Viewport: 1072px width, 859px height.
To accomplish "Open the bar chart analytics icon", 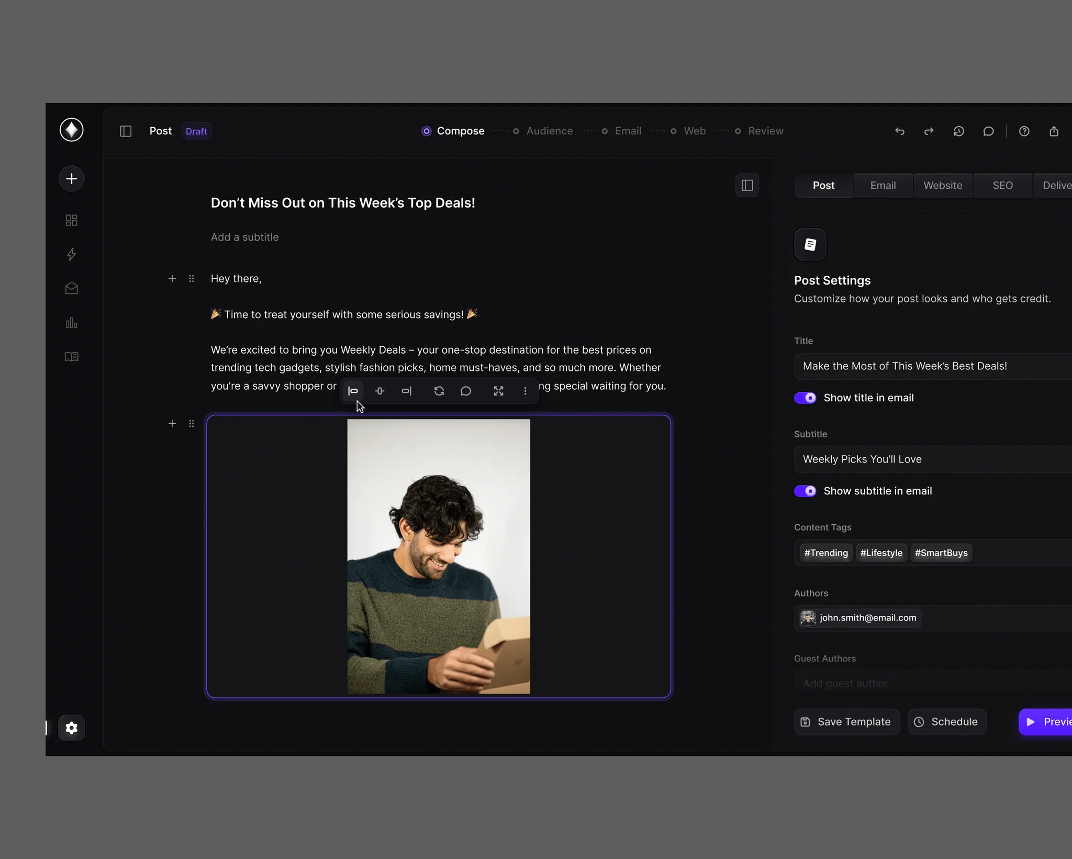I will (x=72, y=323).
